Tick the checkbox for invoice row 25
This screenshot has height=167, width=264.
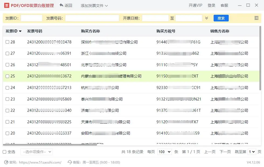click(8, 76)
